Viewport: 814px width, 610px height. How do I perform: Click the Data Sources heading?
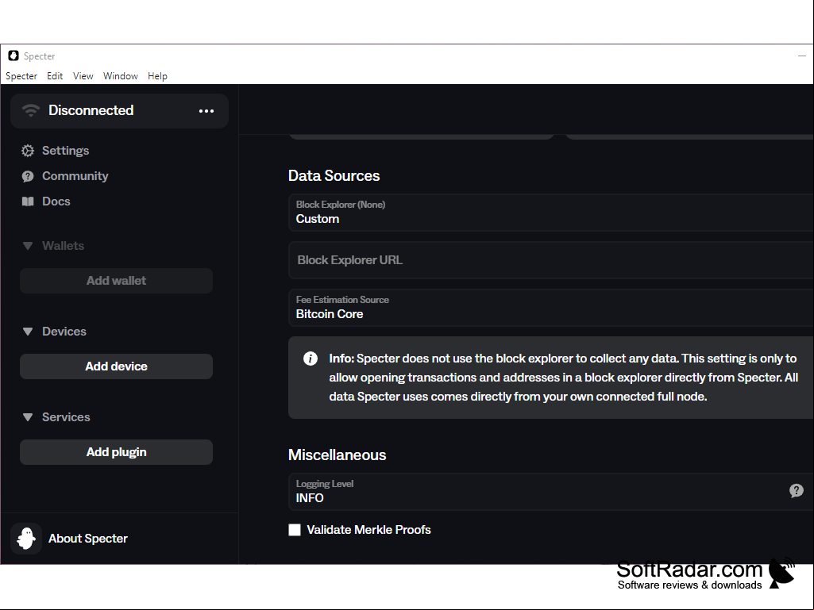pyautogui.click(x=334, y=175)
